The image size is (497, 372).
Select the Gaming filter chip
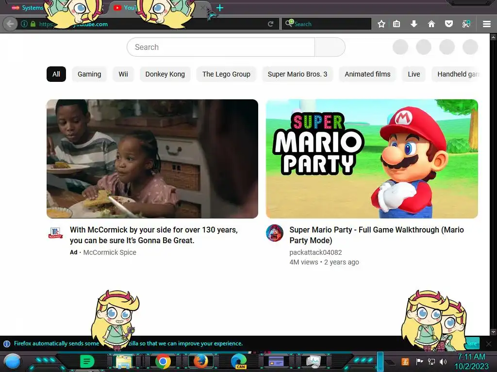click(89, 74)
